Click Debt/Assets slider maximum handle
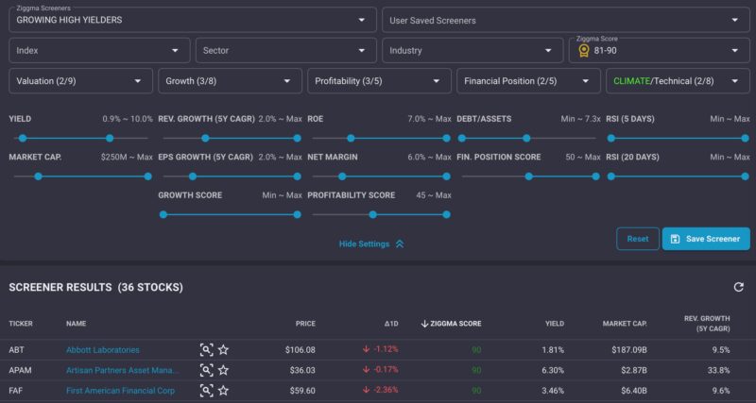The image size is (756, 403). click(526, 138)
